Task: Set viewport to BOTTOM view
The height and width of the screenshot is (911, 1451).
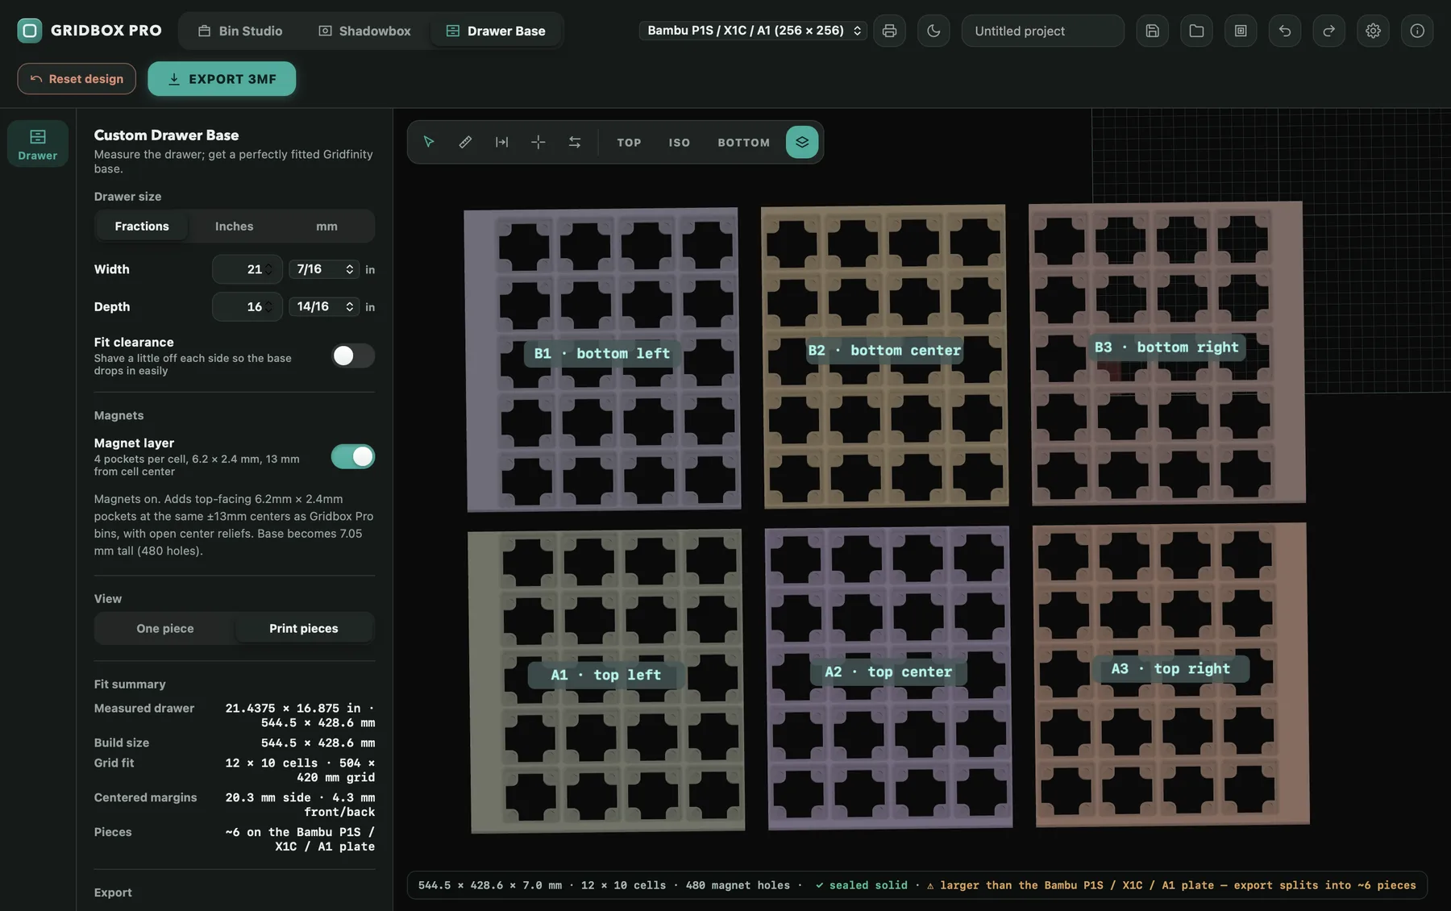Action: point(743,142)
